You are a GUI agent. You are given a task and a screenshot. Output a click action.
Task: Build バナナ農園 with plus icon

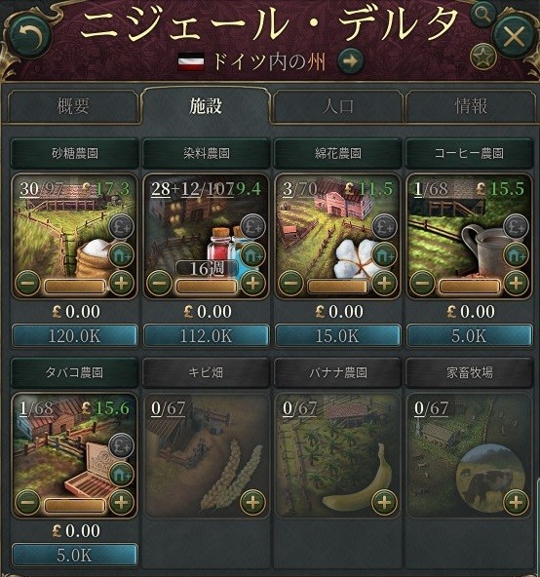(384, 502)
